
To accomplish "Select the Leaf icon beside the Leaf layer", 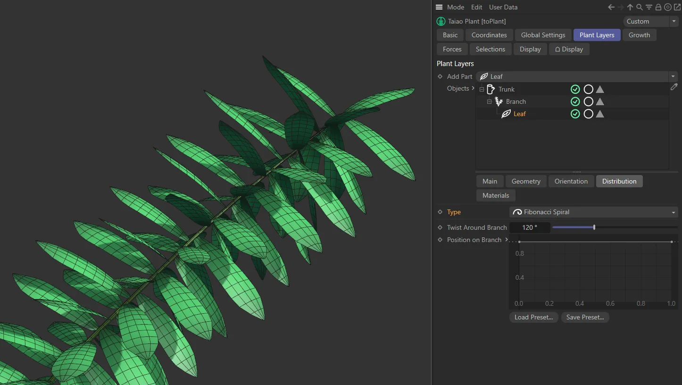I will pos(506,114).
